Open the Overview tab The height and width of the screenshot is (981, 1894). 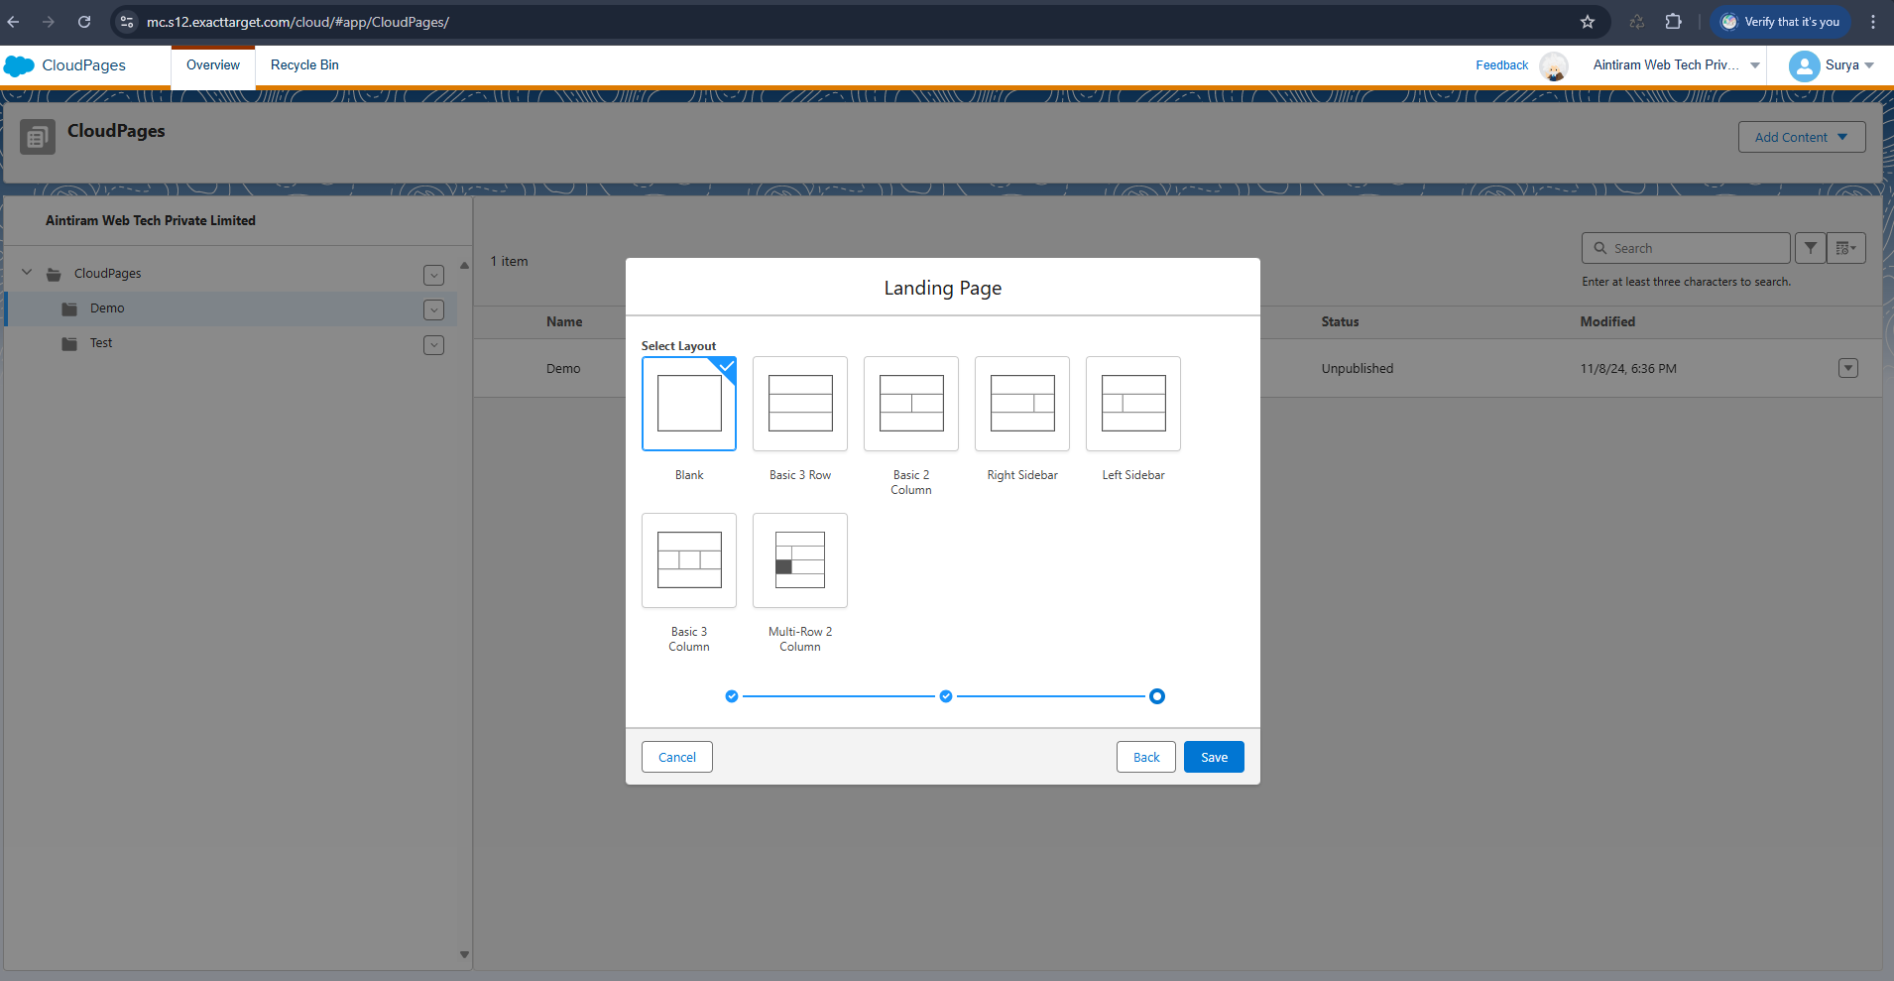(x=213, y=65)
